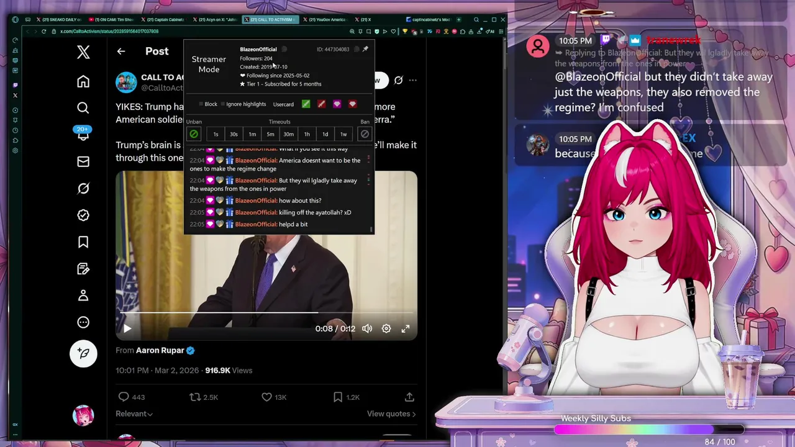Open More options circle in X sidebar
Image resolution: width=795 pixels, height=447 pixels.
(83, 322)
